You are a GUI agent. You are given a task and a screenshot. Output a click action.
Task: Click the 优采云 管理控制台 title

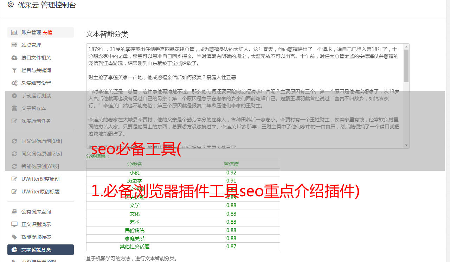(47, 5)
